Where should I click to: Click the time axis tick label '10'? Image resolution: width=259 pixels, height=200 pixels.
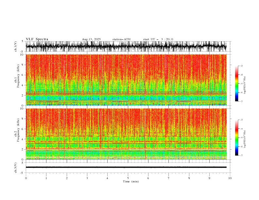pos(230,178)
